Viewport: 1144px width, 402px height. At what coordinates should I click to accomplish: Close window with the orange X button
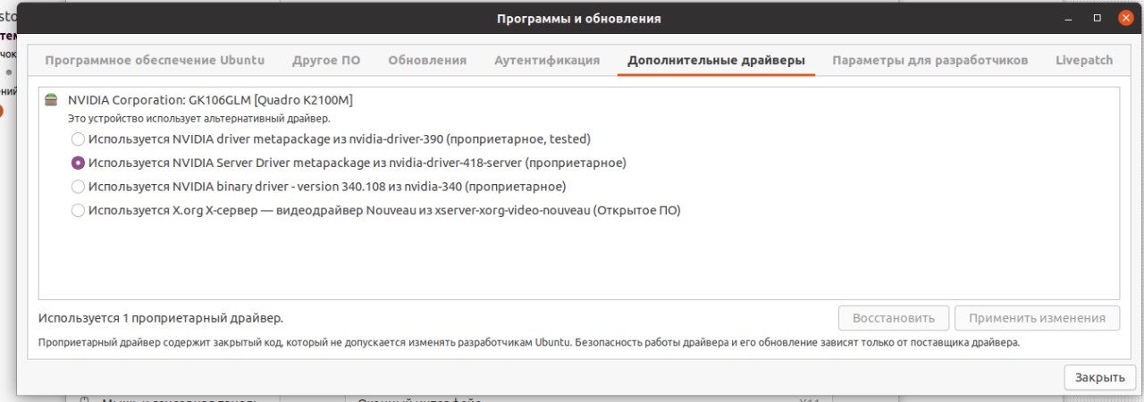point(1125,18)
